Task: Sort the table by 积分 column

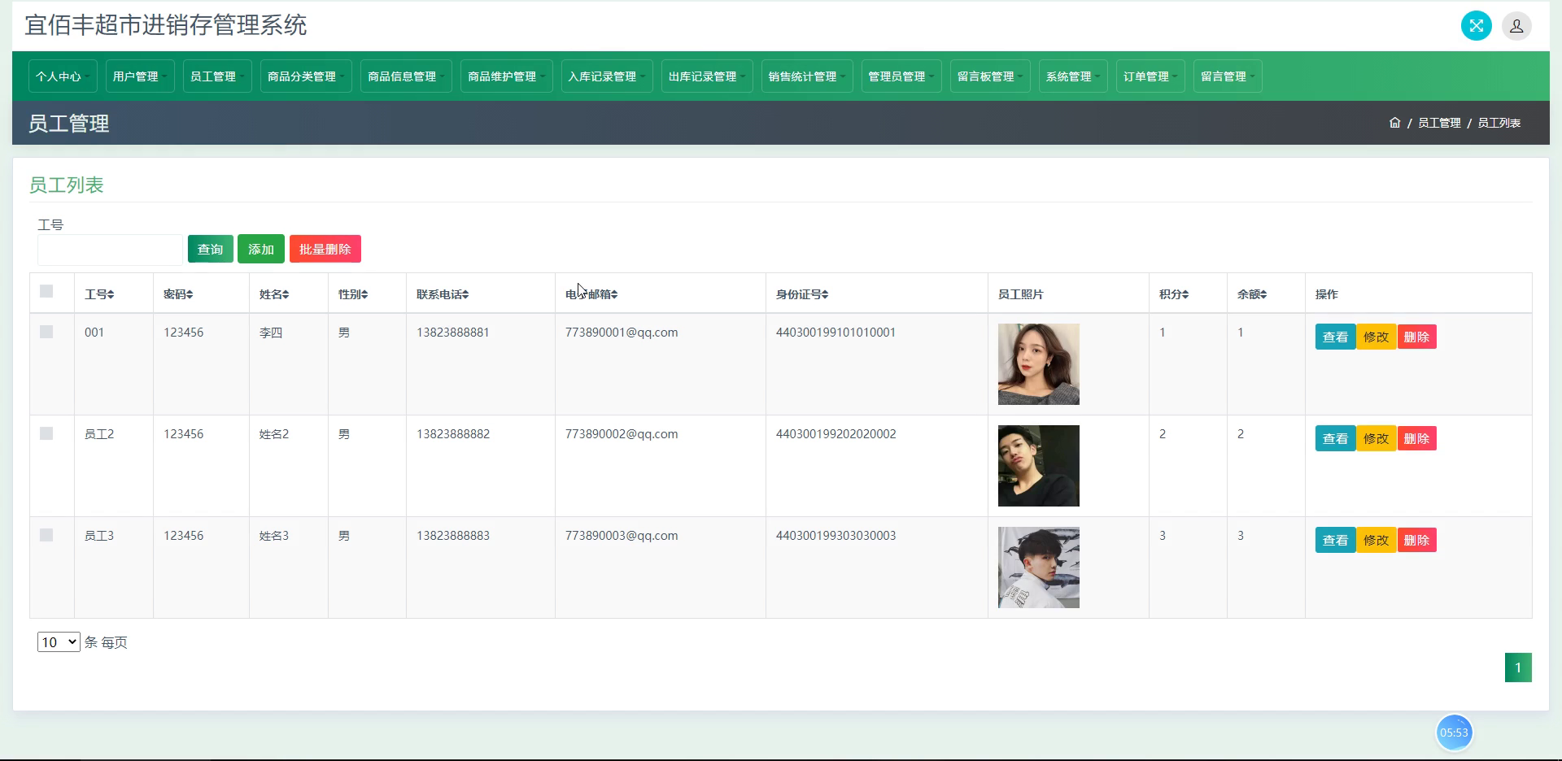Action: tap(1174, 294)
